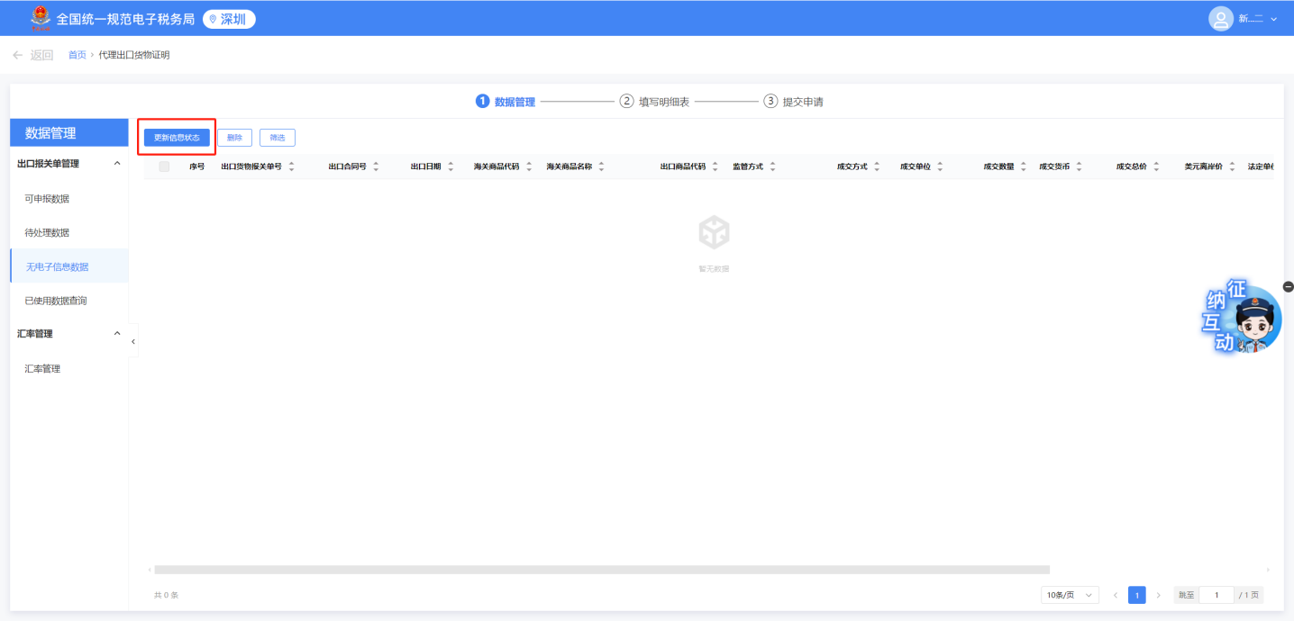Sort by 成交方式 column
1294x621 pixels.
(x=877, y=166)
